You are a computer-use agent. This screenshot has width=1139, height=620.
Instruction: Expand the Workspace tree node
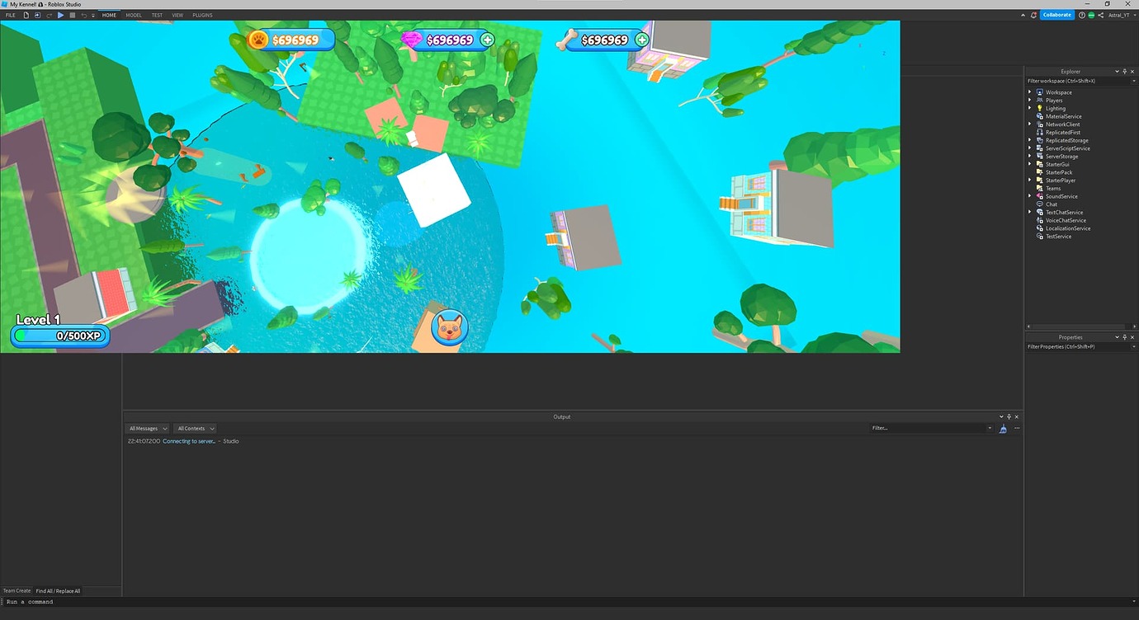(x=1029, y=92)
